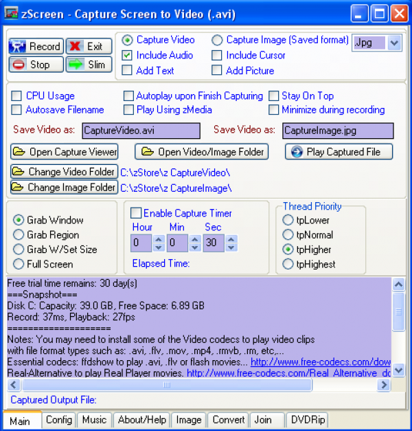Click folder icon on Open Video/Image Folder
Viewport: 412px width, 431px height.
click(x=148, y=152)
